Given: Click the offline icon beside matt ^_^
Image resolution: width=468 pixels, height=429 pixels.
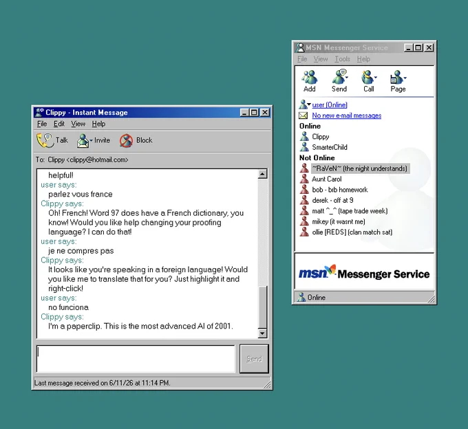Looking at the screenshot, I should [304, 211].
